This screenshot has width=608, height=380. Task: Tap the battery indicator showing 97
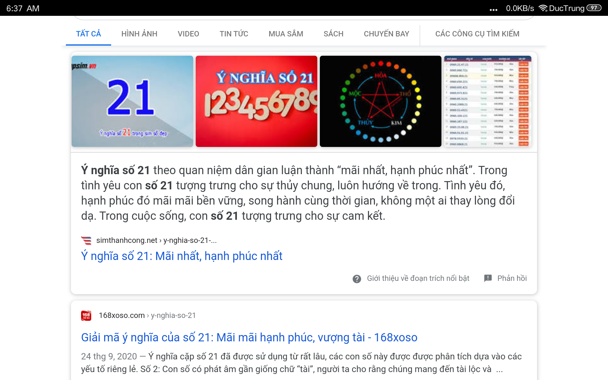594,8
